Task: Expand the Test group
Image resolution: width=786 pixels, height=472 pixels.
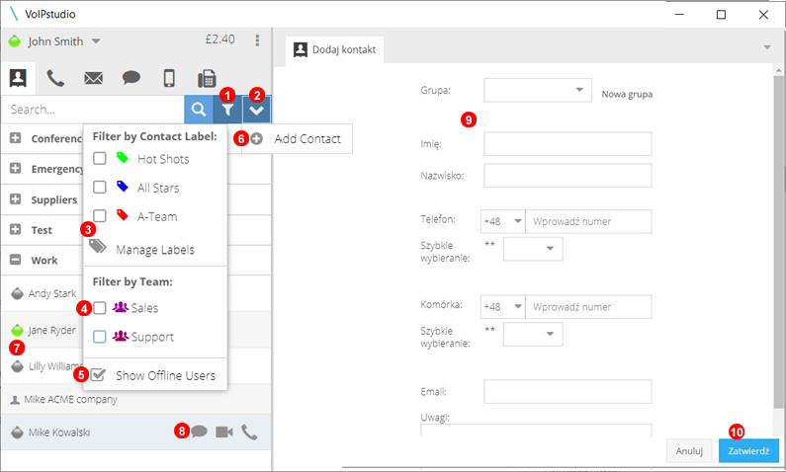Action: click(x=16, y=229)
